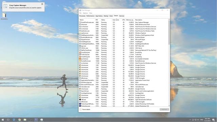Viewport: 217px width, 122px height.
Task: Open the Action Center notification icon
Action: point(214,120)
